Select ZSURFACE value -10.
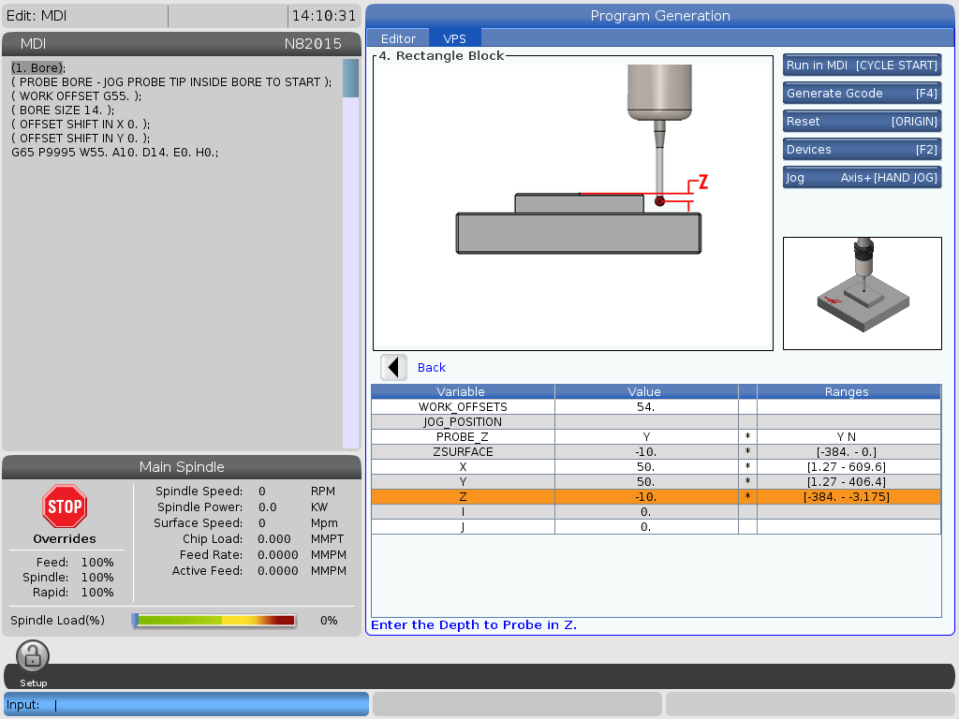The image size is (959, 719). tap(646, 452)
